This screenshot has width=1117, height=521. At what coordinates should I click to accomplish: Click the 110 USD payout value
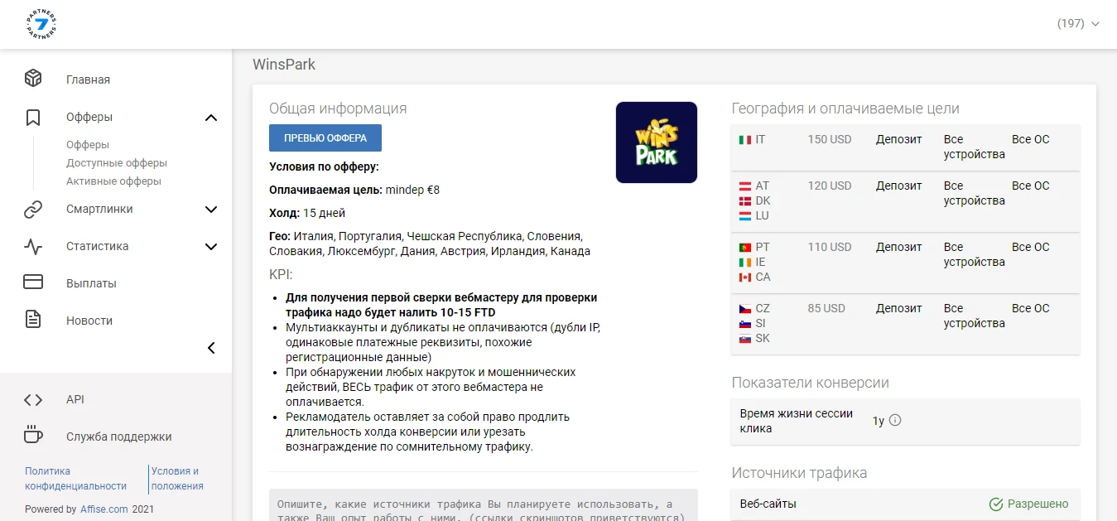[830, 247]
